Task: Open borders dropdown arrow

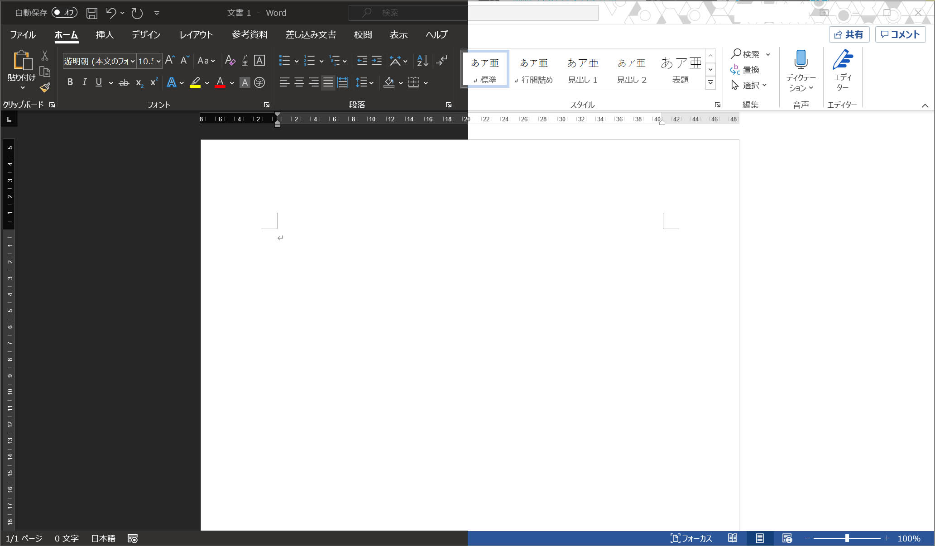Action: [426, 83]
